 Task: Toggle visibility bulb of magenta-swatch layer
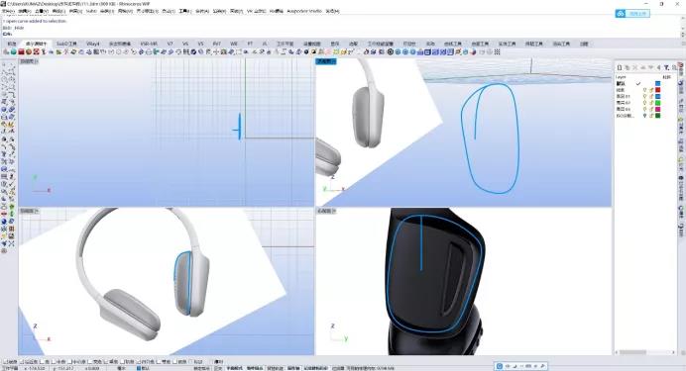pyautogui.click(x=645, y=109)
